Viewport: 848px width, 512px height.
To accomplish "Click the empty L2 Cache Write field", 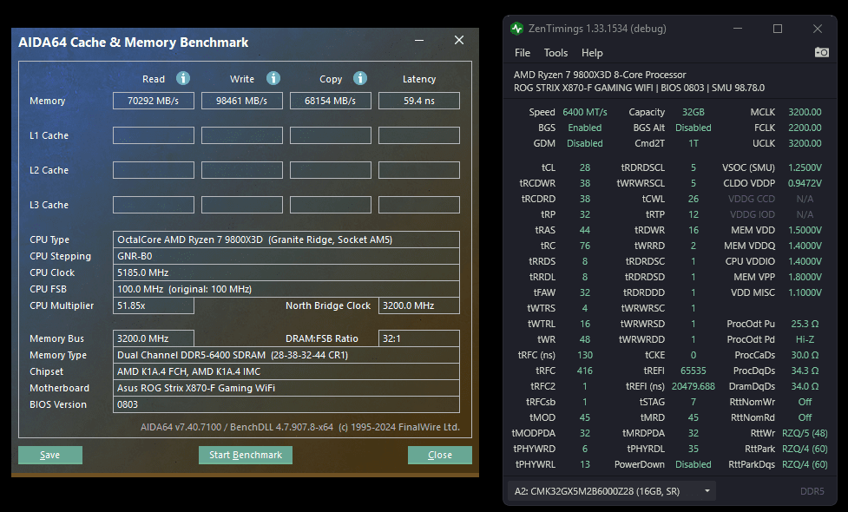I will [x=242, y=170].
